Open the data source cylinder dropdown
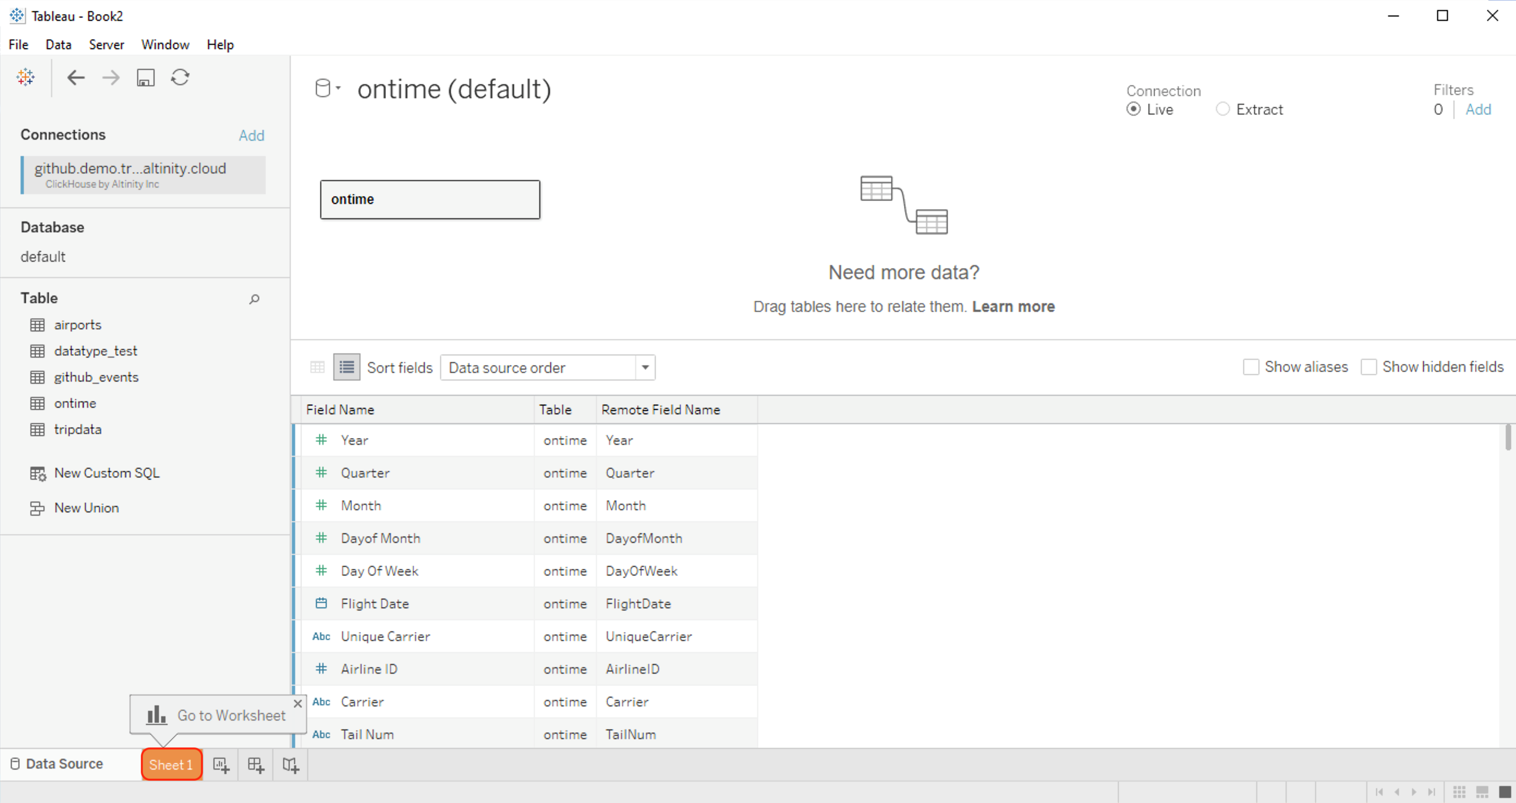 click(x=328, y=88)
